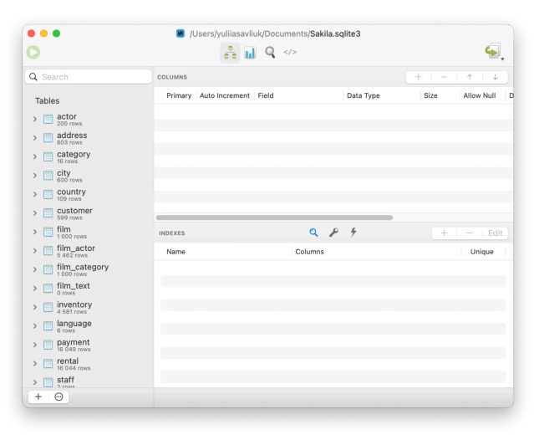Select the actor table

[89, 119]
